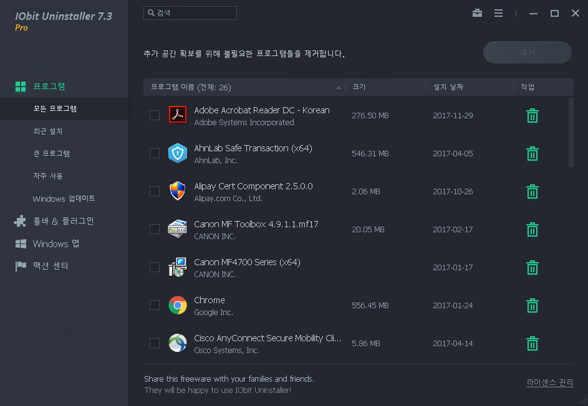The height and width of the screenshot is (406, 588).
Task: Click the Alipay Cert Component shield icon
Action: [177, 191]
